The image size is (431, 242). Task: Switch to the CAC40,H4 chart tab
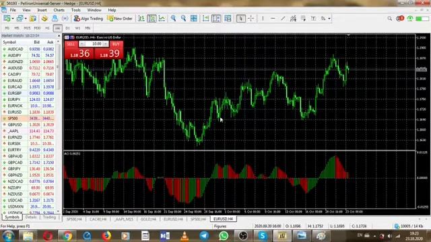98,219
